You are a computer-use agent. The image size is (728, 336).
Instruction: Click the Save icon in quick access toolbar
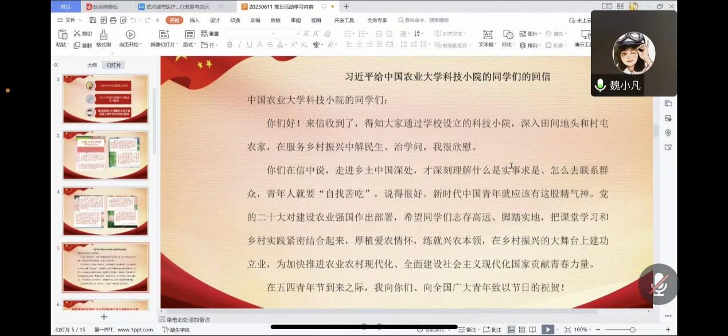pyautogui.click(x=93, y=20)
